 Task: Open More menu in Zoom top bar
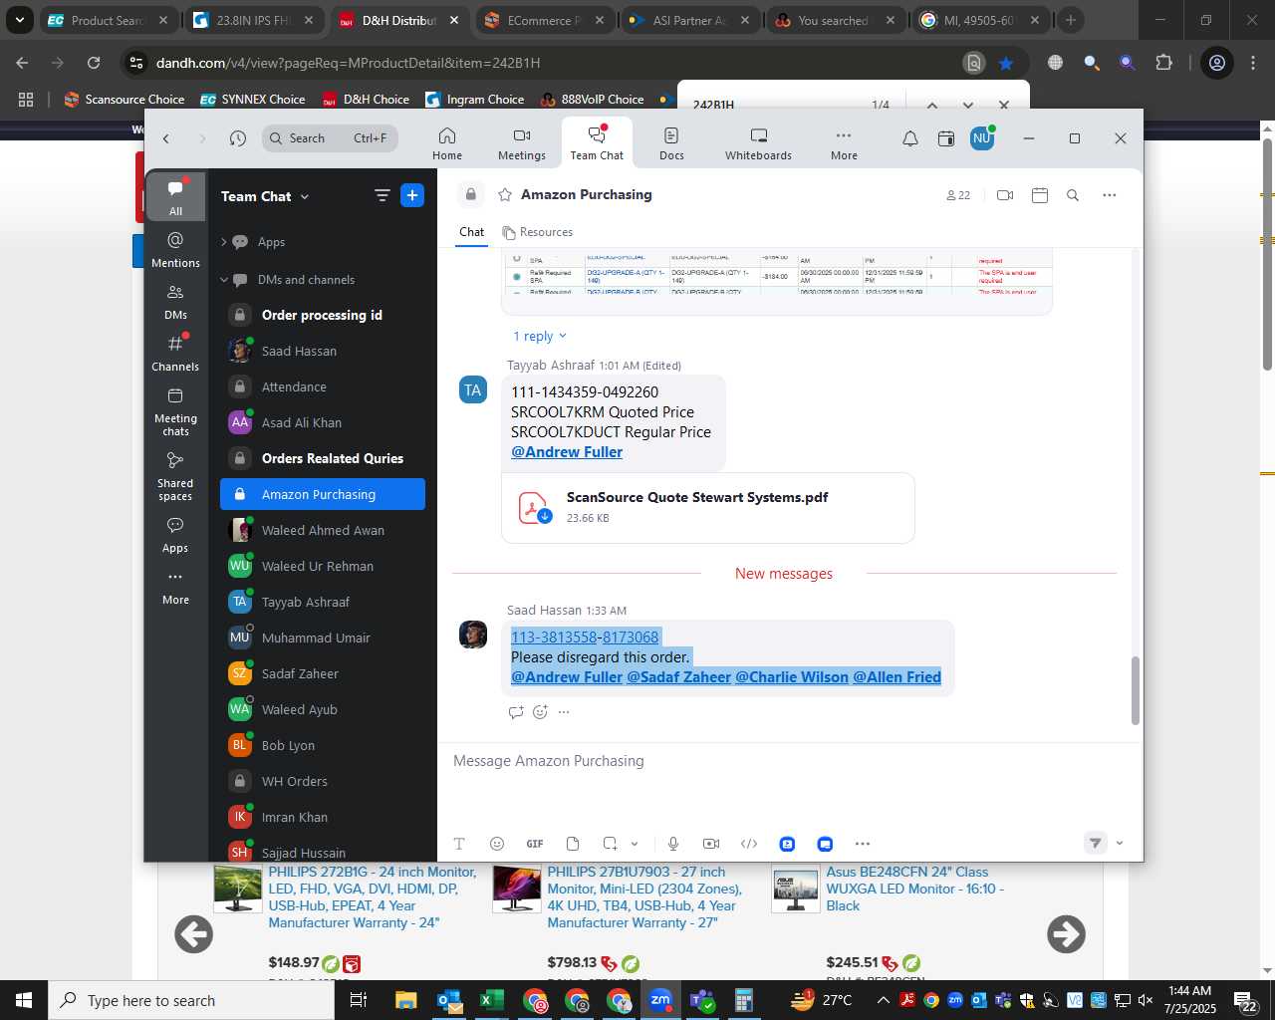[844, 143]
